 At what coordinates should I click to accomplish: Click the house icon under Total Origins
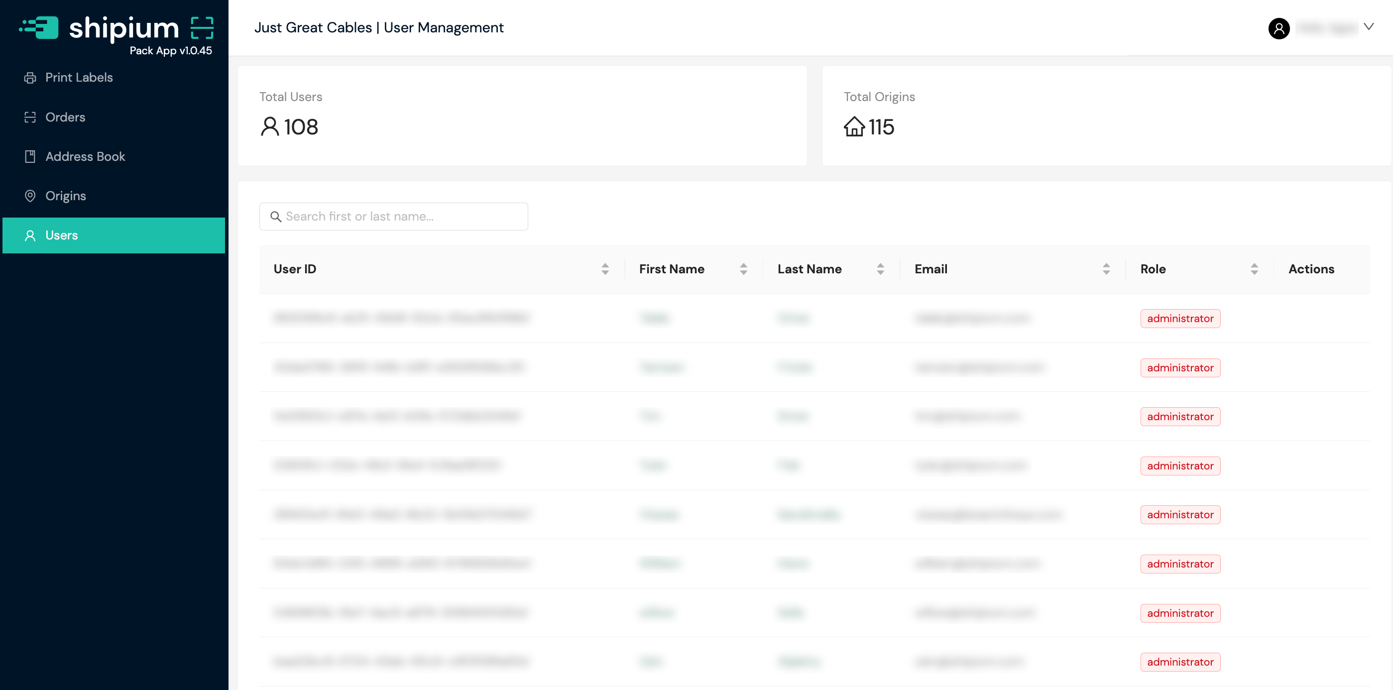pos(854,127)
